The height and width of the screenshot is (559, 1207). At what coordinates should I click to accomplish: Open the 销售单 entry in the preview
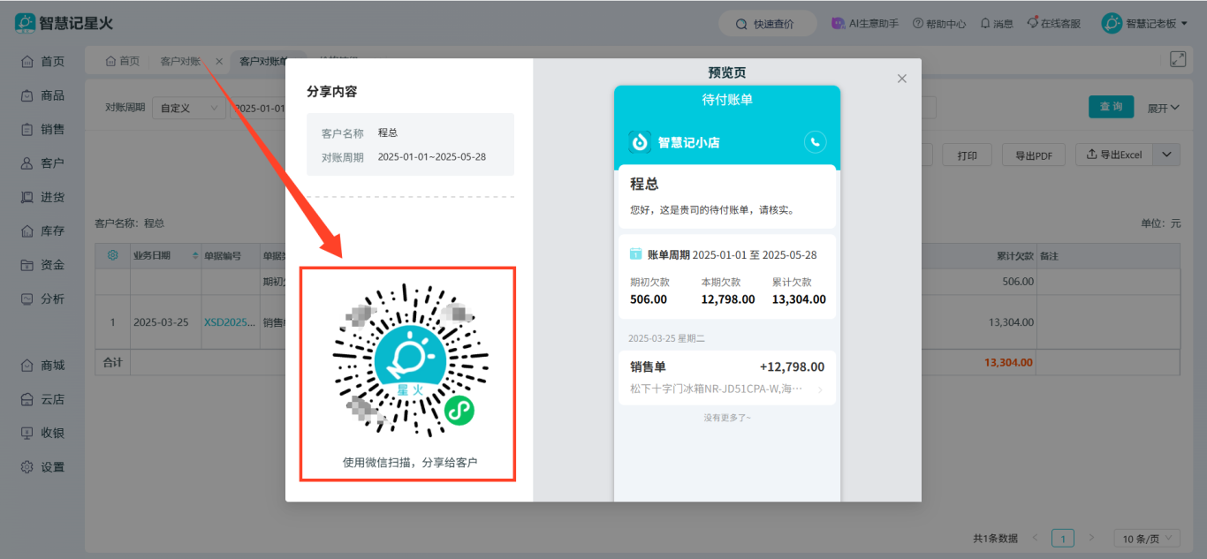point(727,377)
